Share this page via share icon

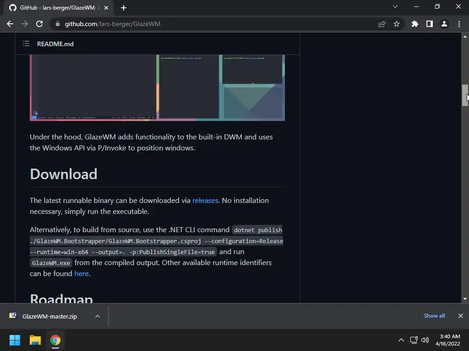click(382, 24)
